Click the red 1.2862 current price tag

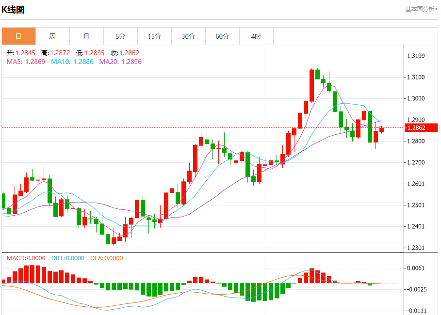[421, 128]
